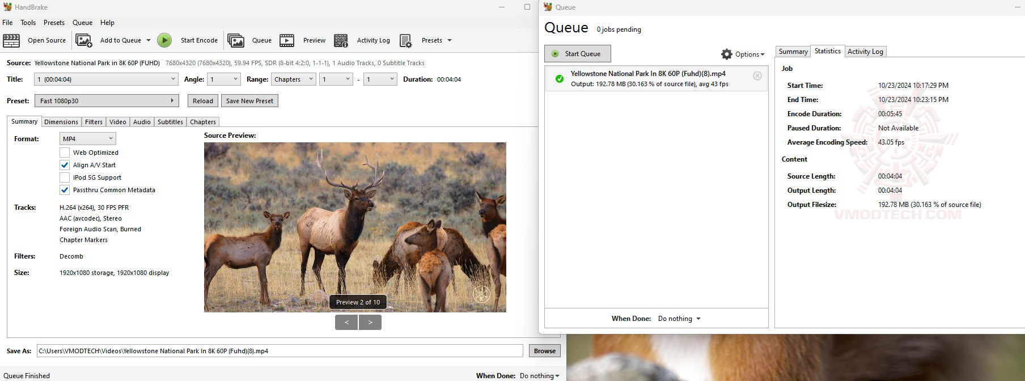This screenshot has width=1025, height=381.
Task: Click the Activity Log toolbar label
Action: (x=374, y=40)
